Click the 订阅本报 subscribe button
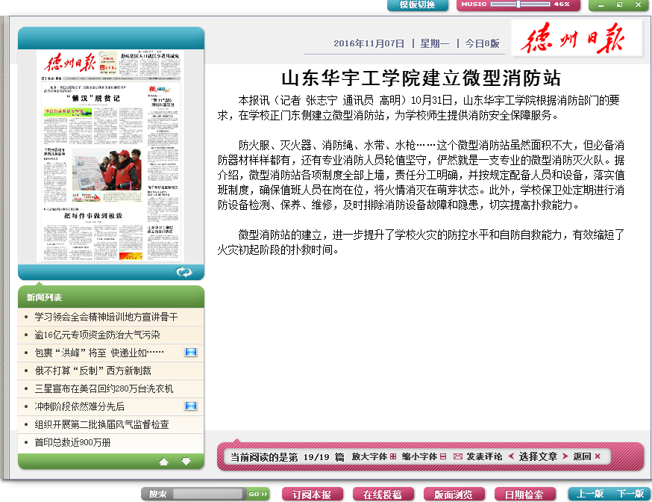Screen dimensions: 652x502 coord(312,494)
